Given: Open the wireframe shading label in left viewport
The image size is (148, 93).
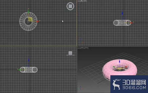Looking at the screenshot, I should point(85,1).
